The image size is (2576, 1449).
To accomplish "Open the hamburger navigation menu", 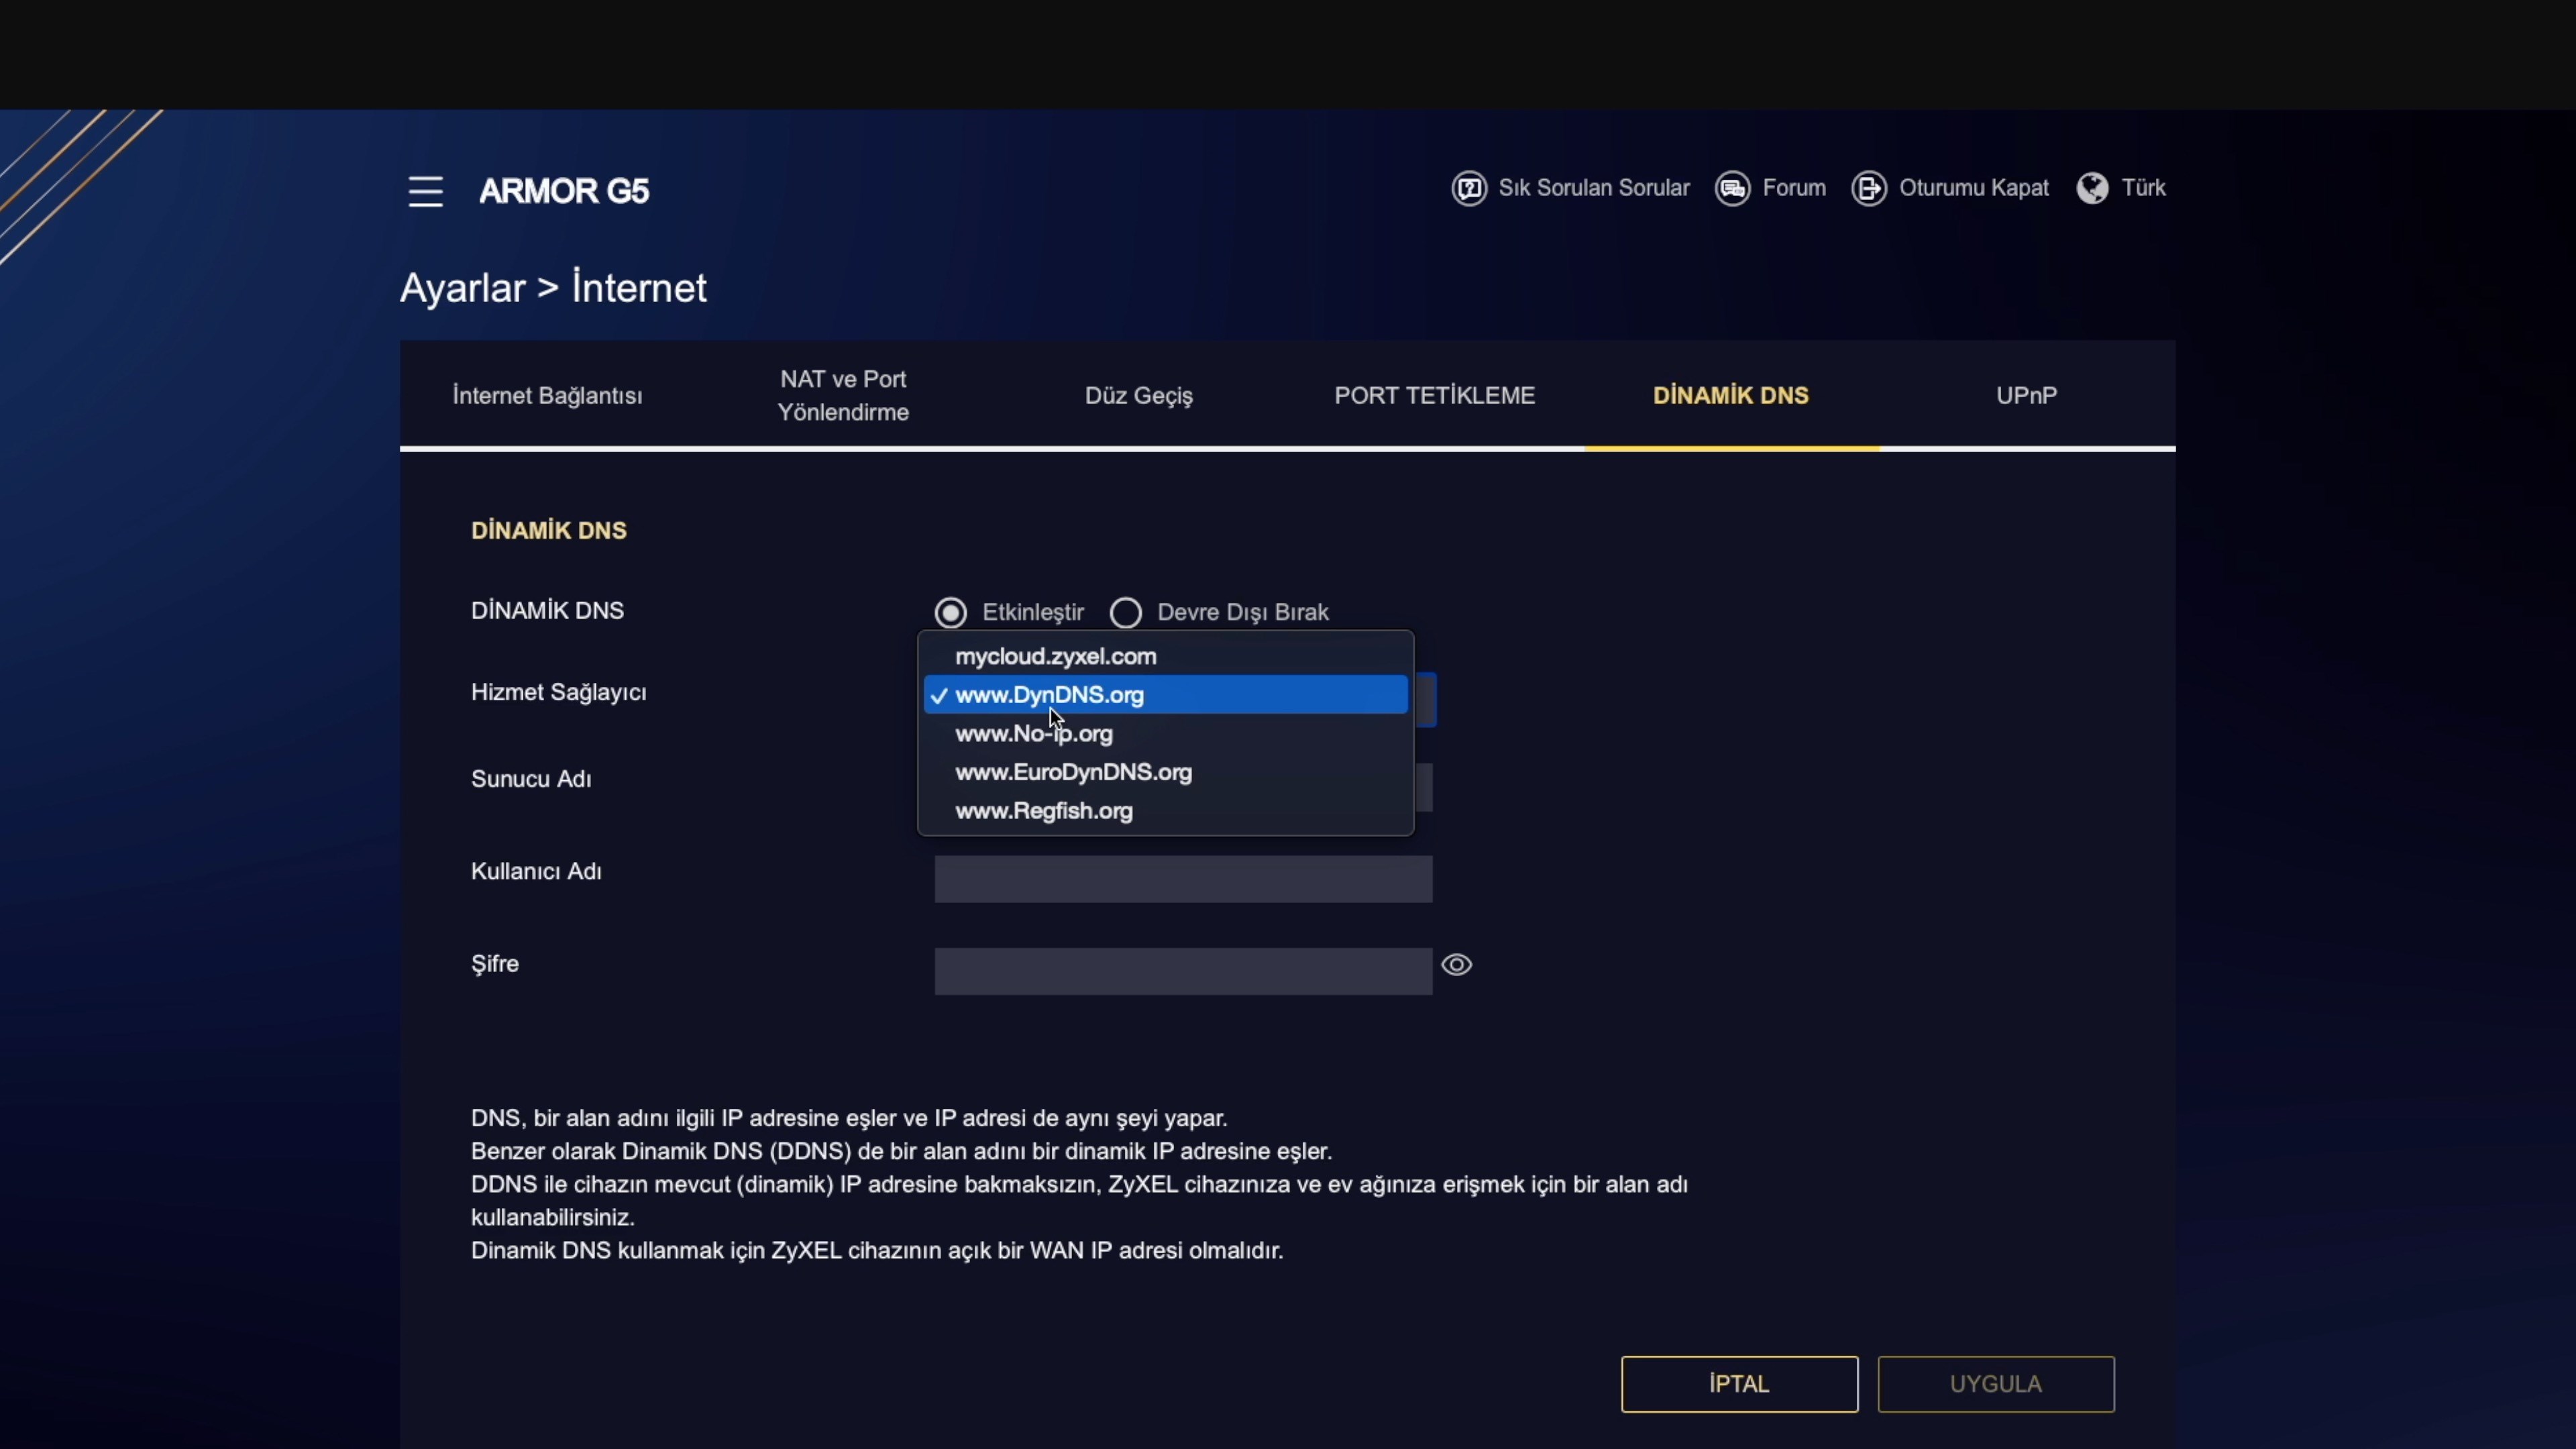I will tap(425, 191).
